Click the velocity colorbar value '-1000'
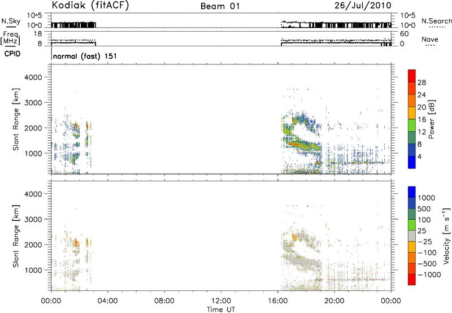Viewport: 452px width, 313px height. [429, 275]
